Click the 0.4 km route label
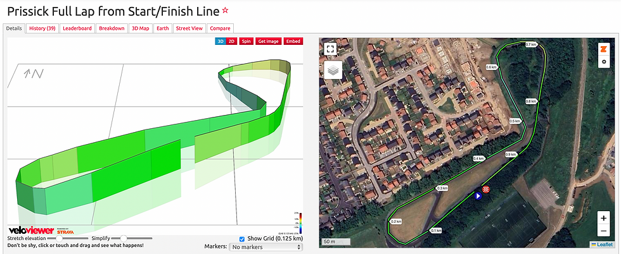The height and width of the screenshot is (254, 621). coord(479,159)
